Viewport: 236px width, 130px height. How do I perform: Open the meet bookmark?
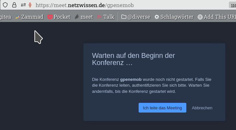[84, 17]
